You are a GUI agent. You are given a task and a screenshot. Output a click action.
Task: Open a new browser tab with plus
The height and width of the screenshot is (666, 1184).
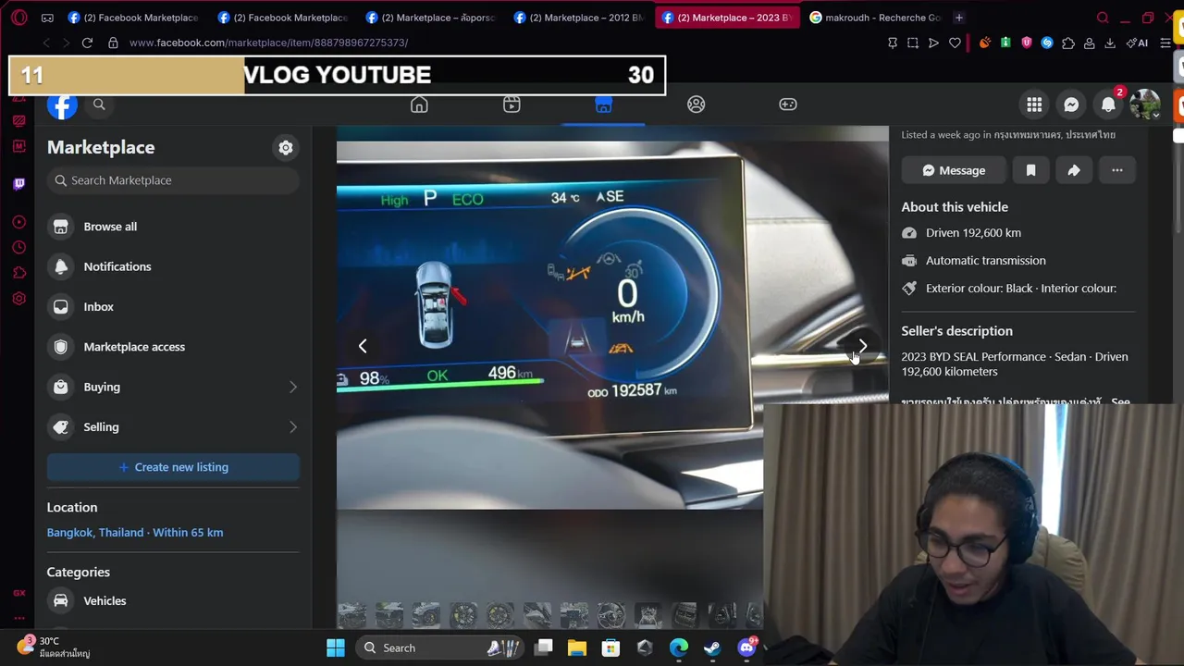click(959, 18)
